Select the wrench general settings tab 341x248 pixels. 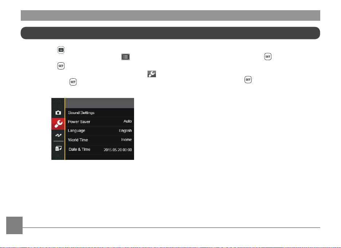tap(58, 124)
